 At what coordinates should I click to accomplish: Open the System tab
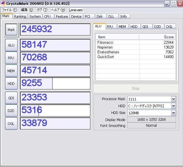(x=35, y=16)
